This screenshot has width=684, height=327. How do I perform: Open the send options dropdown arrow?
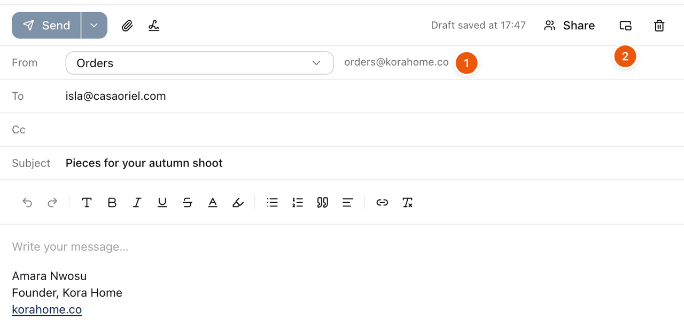tap(94, 26)
